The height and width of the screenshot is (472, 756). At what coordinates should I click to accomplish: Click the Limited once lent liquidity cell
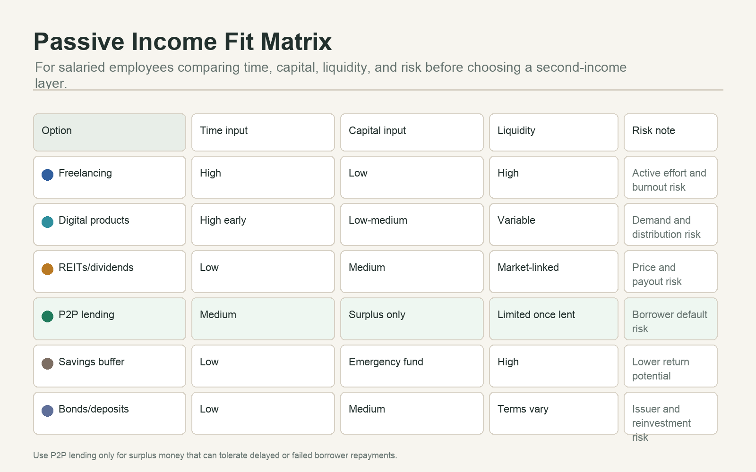tap(554, 319)
